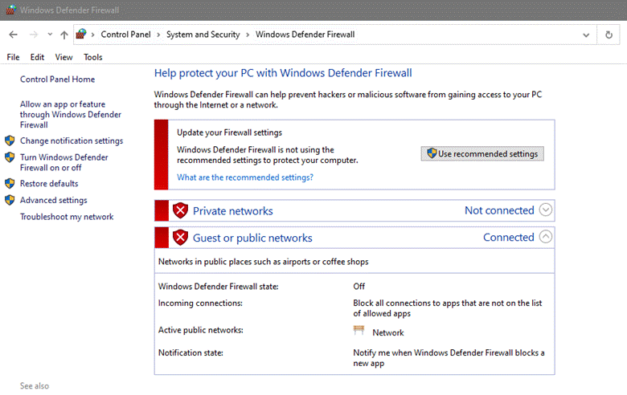Go back using the back arrow
The image size is (627, 395).
click(13, 35)
